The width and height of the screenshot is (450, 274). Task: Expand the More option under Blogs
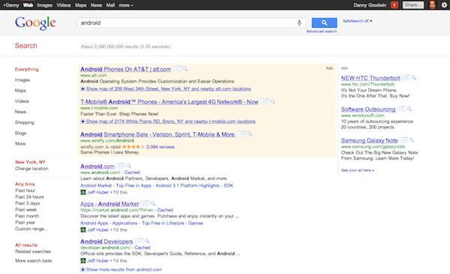[20, 143]
